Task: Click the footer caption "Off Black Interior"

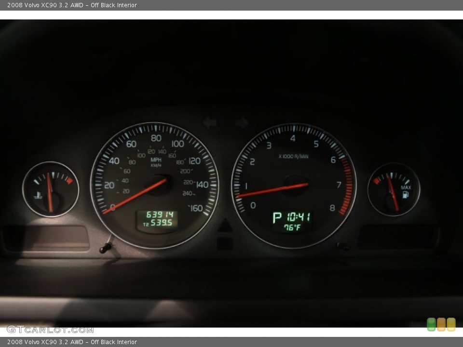Action: 114,342
